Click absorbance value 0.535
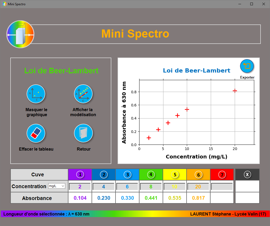 point(175,198)
